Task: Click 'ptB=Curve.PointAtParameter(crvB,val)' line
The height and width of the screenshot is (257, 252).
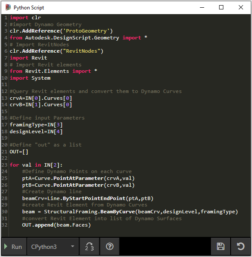Action: coord(79,185)
